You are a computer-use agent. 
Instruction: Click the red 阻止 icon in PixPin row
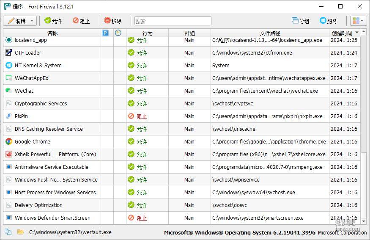(x=131, y=116)
